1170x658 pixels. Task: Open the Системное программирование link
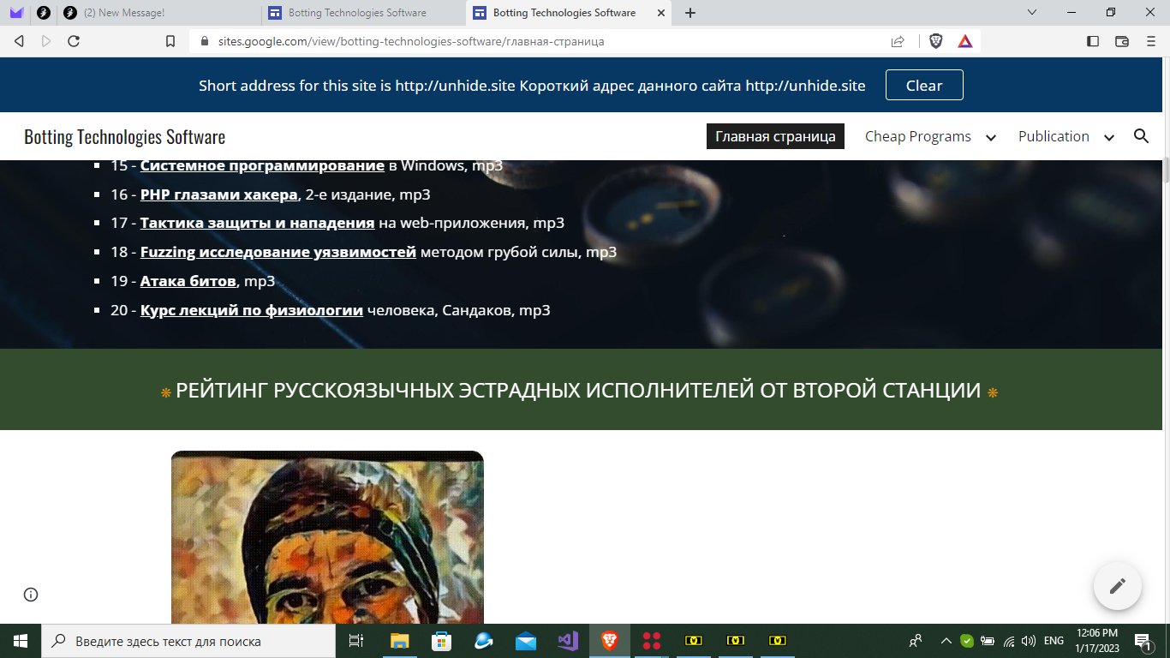coord(262,165)
